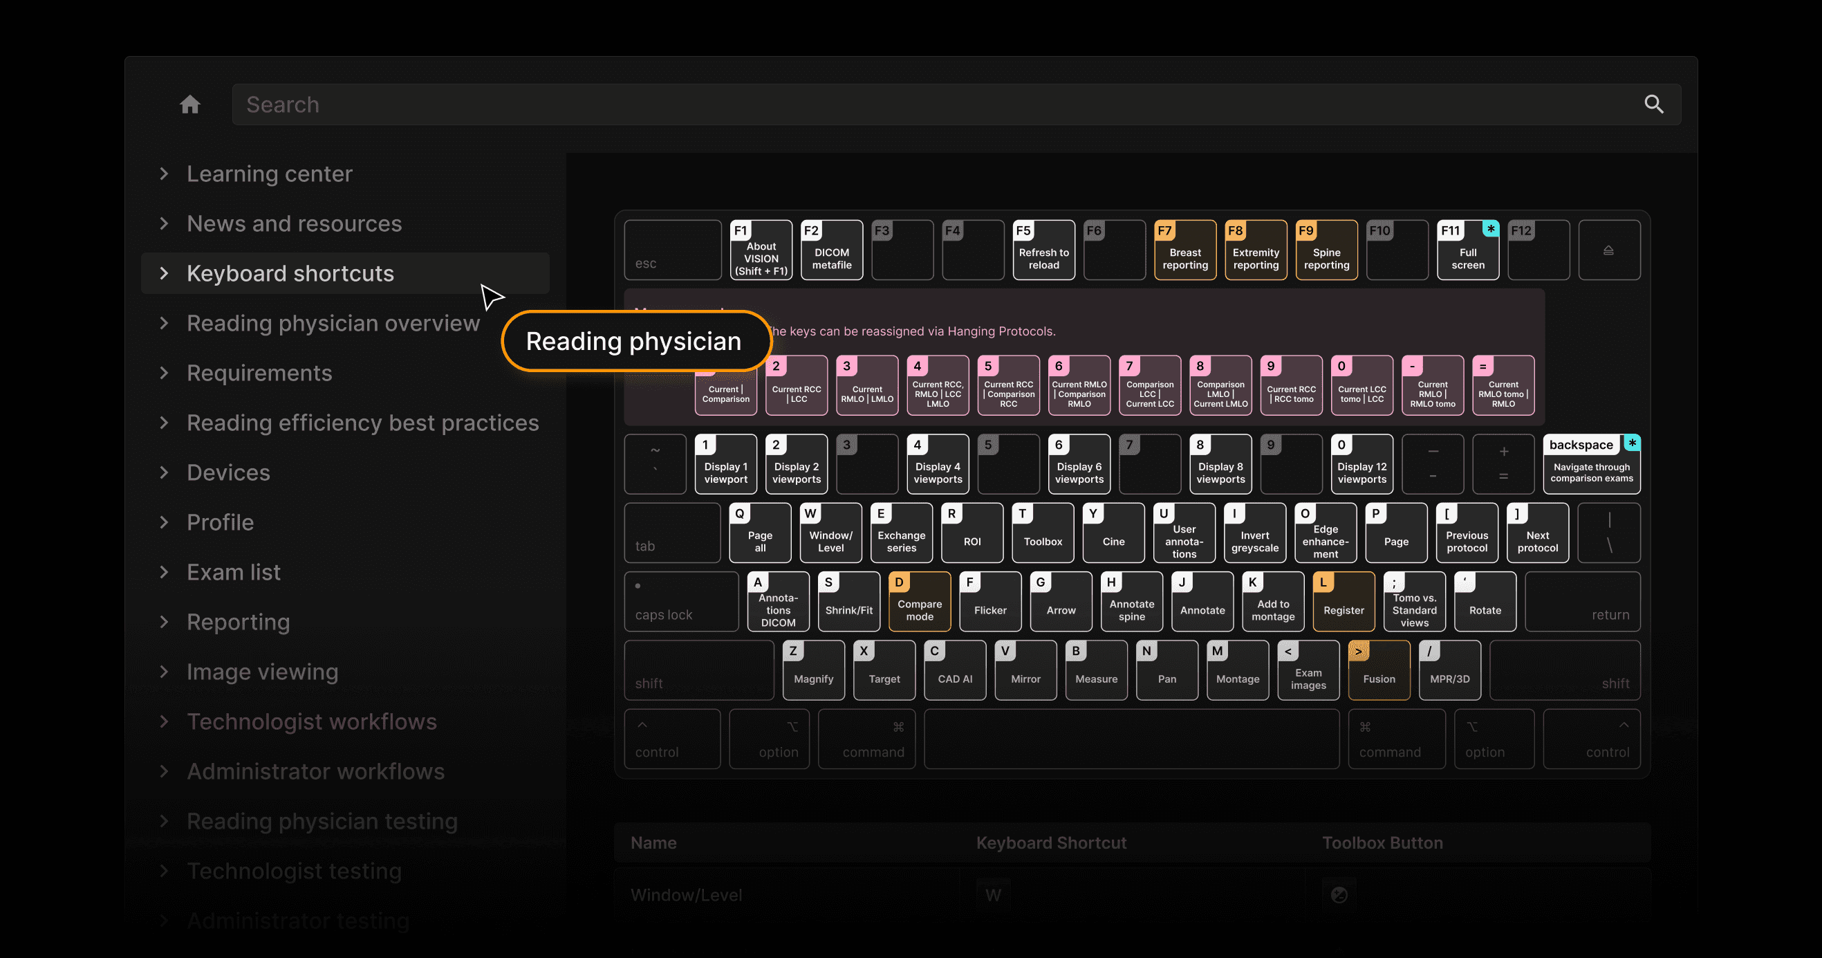
Task: Click the L Register key
Action: click(x=1343, y=602)
